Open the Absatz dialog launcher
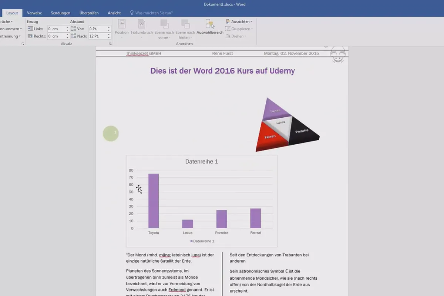This screenshot has height=296, width=444. coord(110,44)
